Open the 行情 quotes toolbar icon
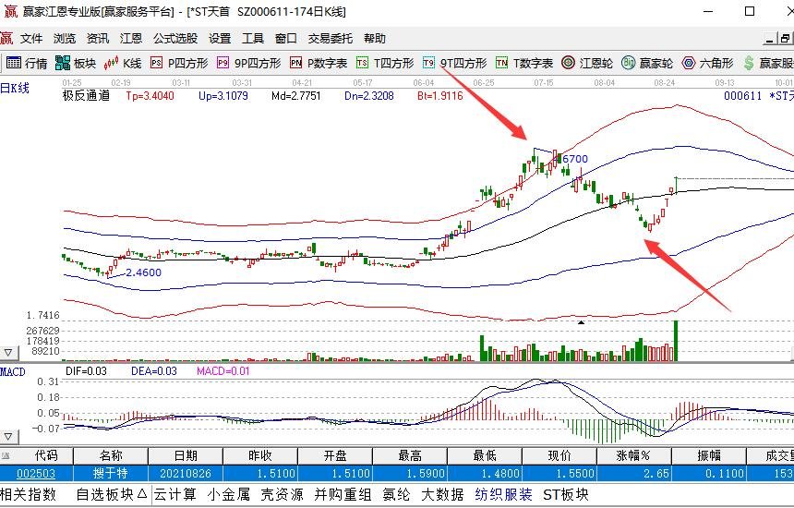The image size is (794, 508). (27, 64)
